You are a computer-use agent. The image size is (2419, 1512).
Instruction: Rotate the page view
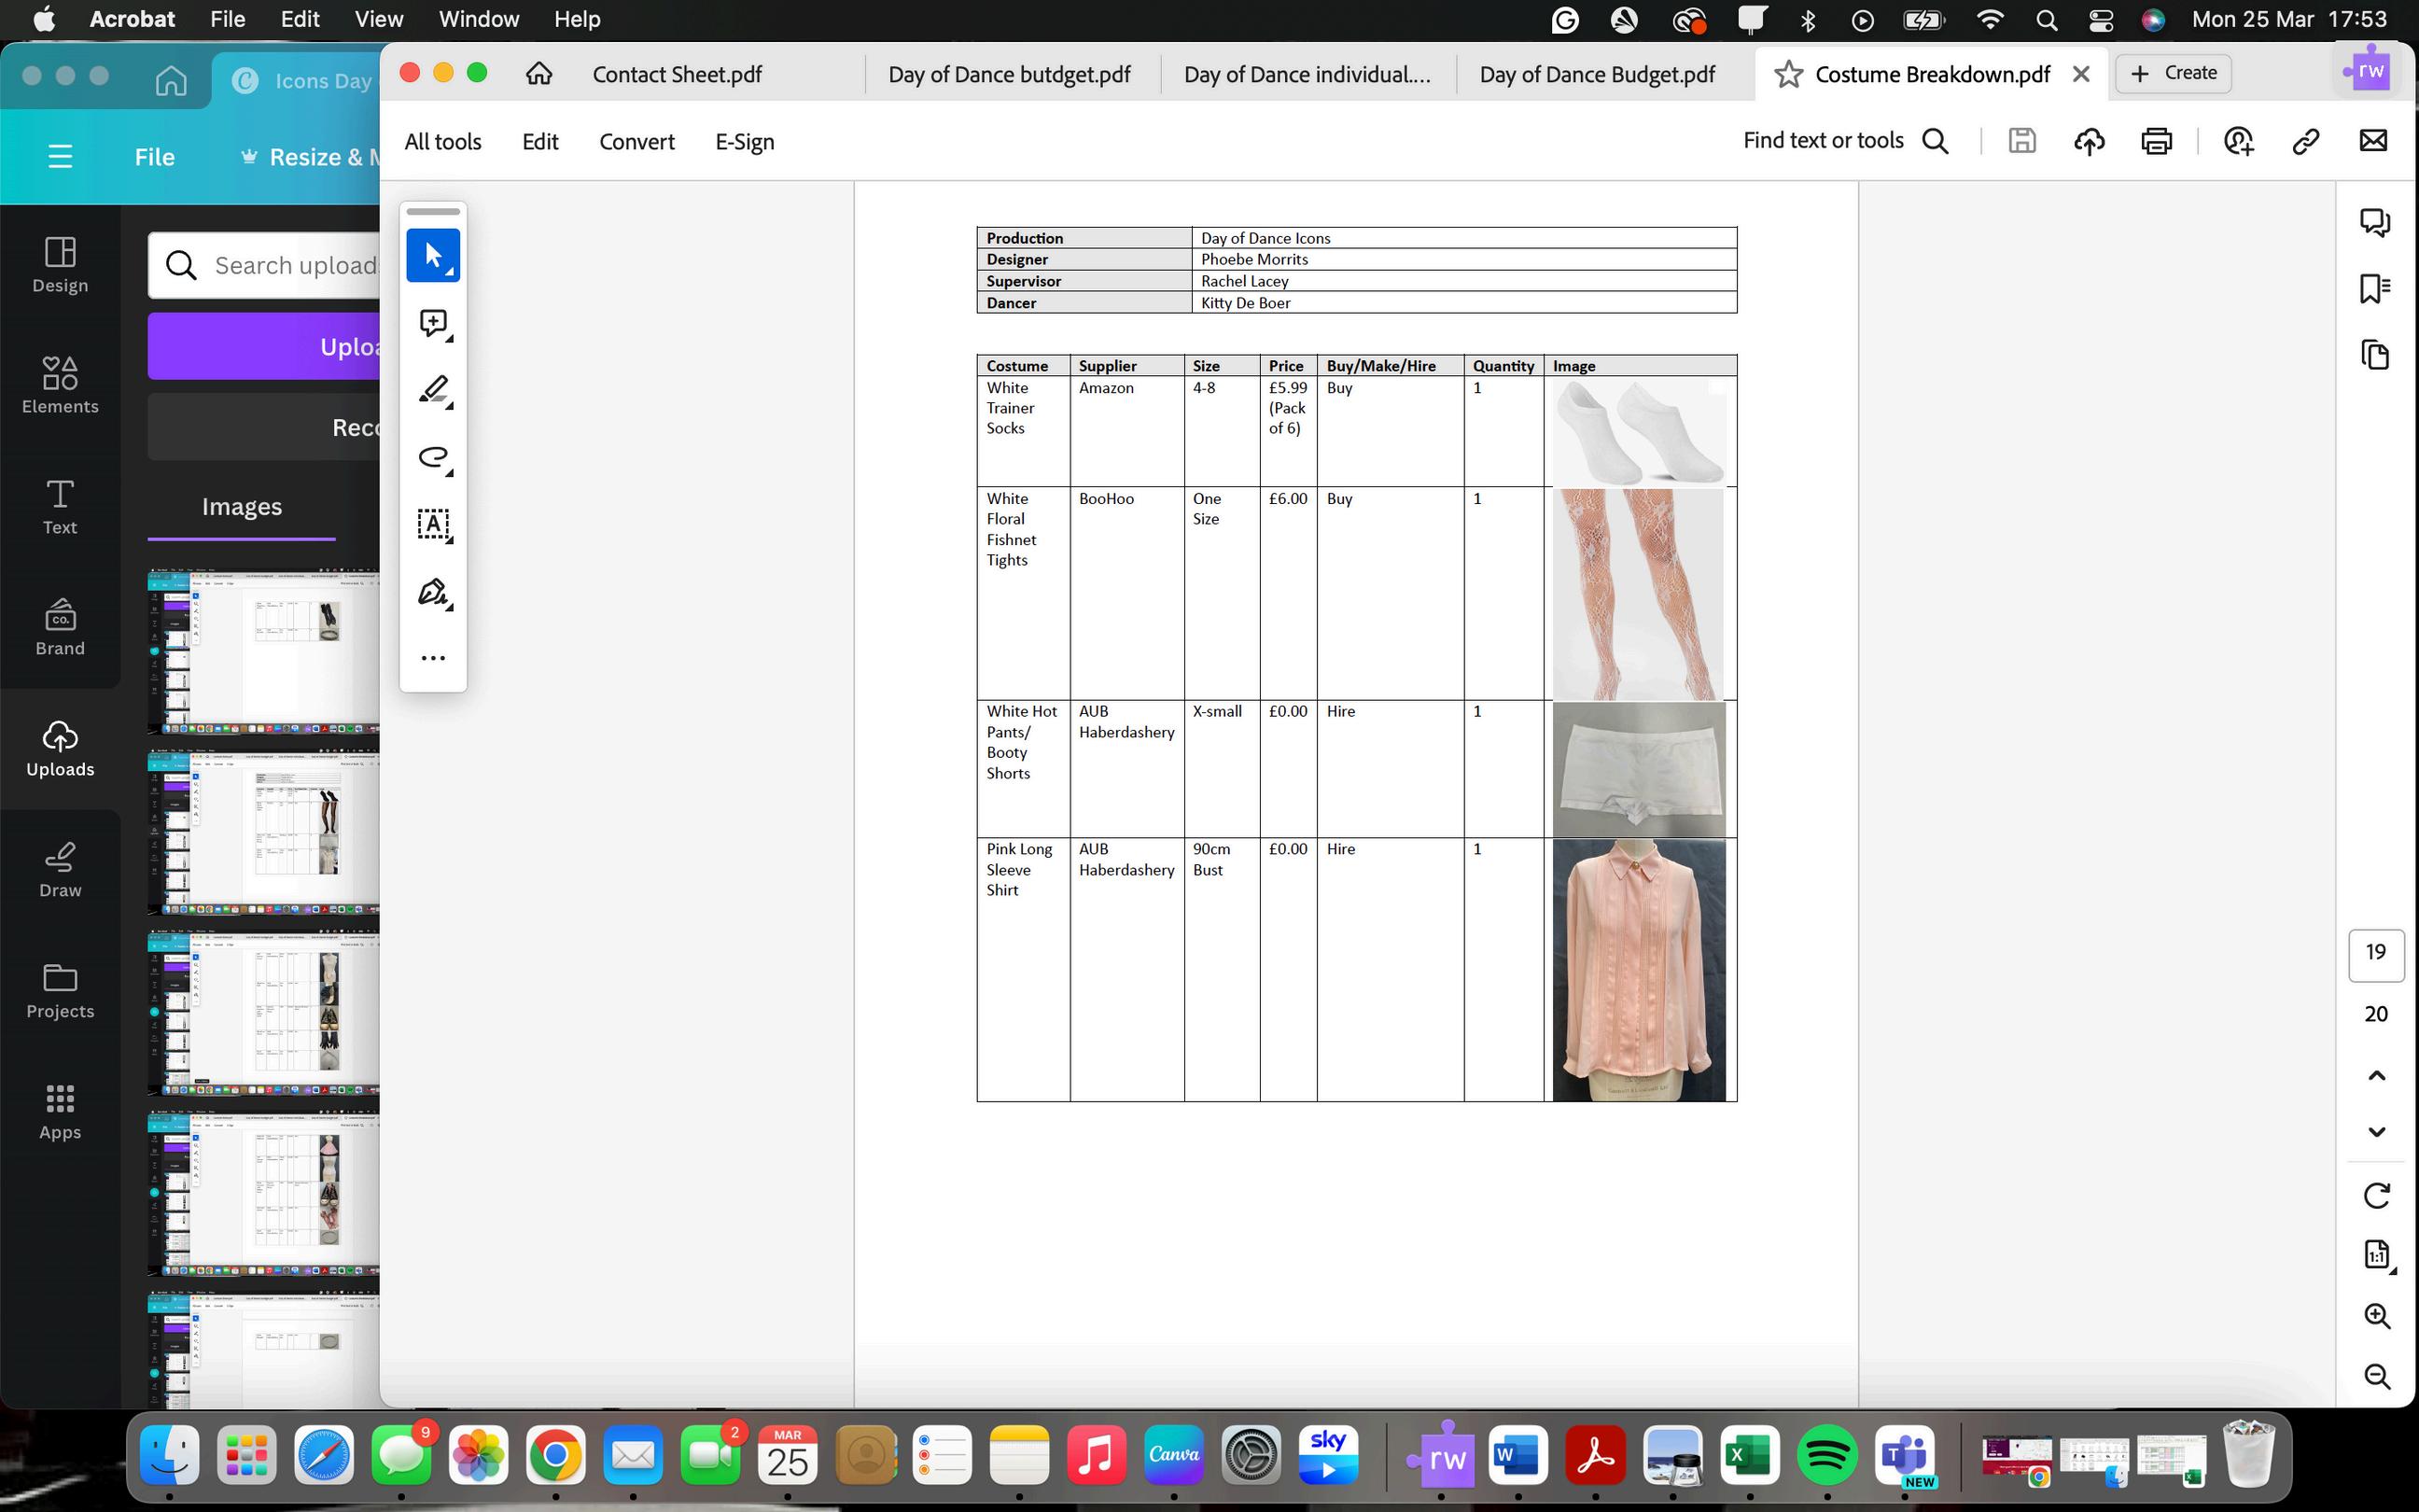2376,1195
